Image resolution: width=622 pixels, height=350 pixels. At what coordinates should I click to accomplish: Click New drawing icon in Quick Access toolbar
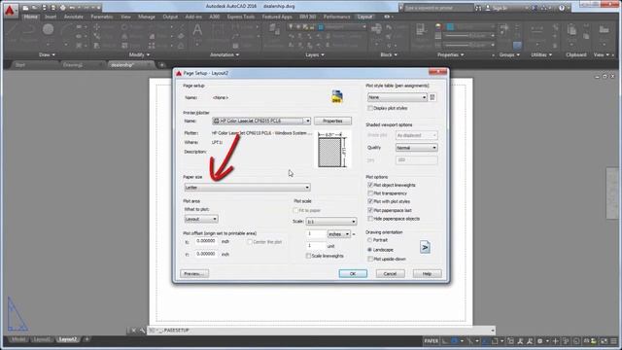(x=25, y=8)
